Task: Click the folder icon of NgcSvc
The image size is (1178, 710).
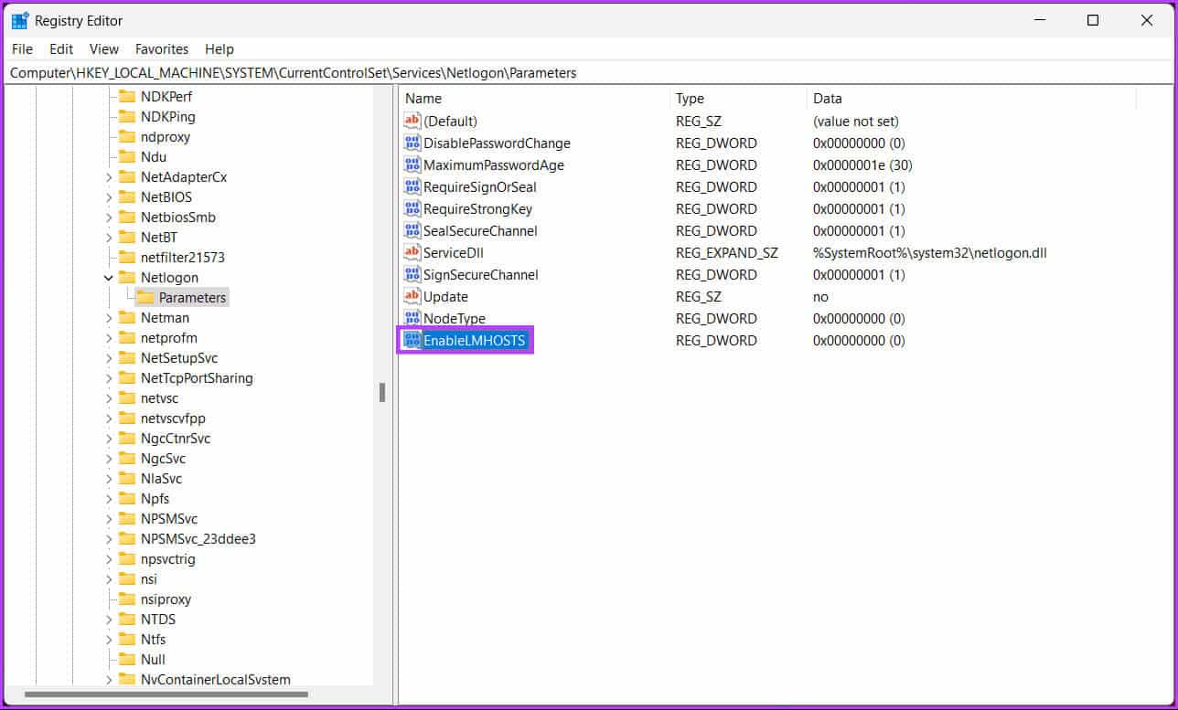Action: click(127, 459)
